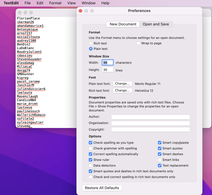The height and width of the screenshot is (195, 212).
Task: Close the Preferences window with red button
Action: (80, 11)
